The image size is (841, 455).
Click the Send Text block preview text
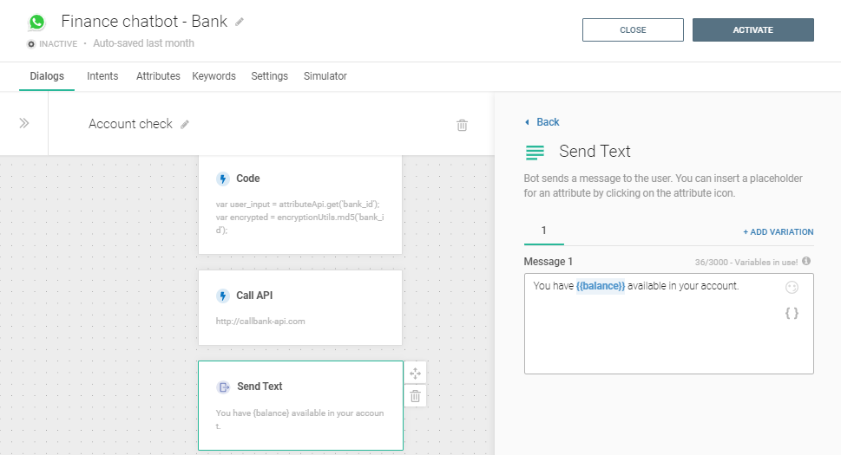point(299,419)
